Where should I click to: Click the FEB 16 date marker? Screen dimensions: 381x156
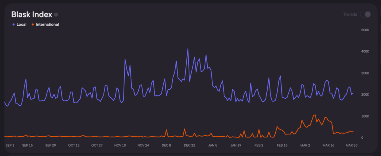(282, 145)
